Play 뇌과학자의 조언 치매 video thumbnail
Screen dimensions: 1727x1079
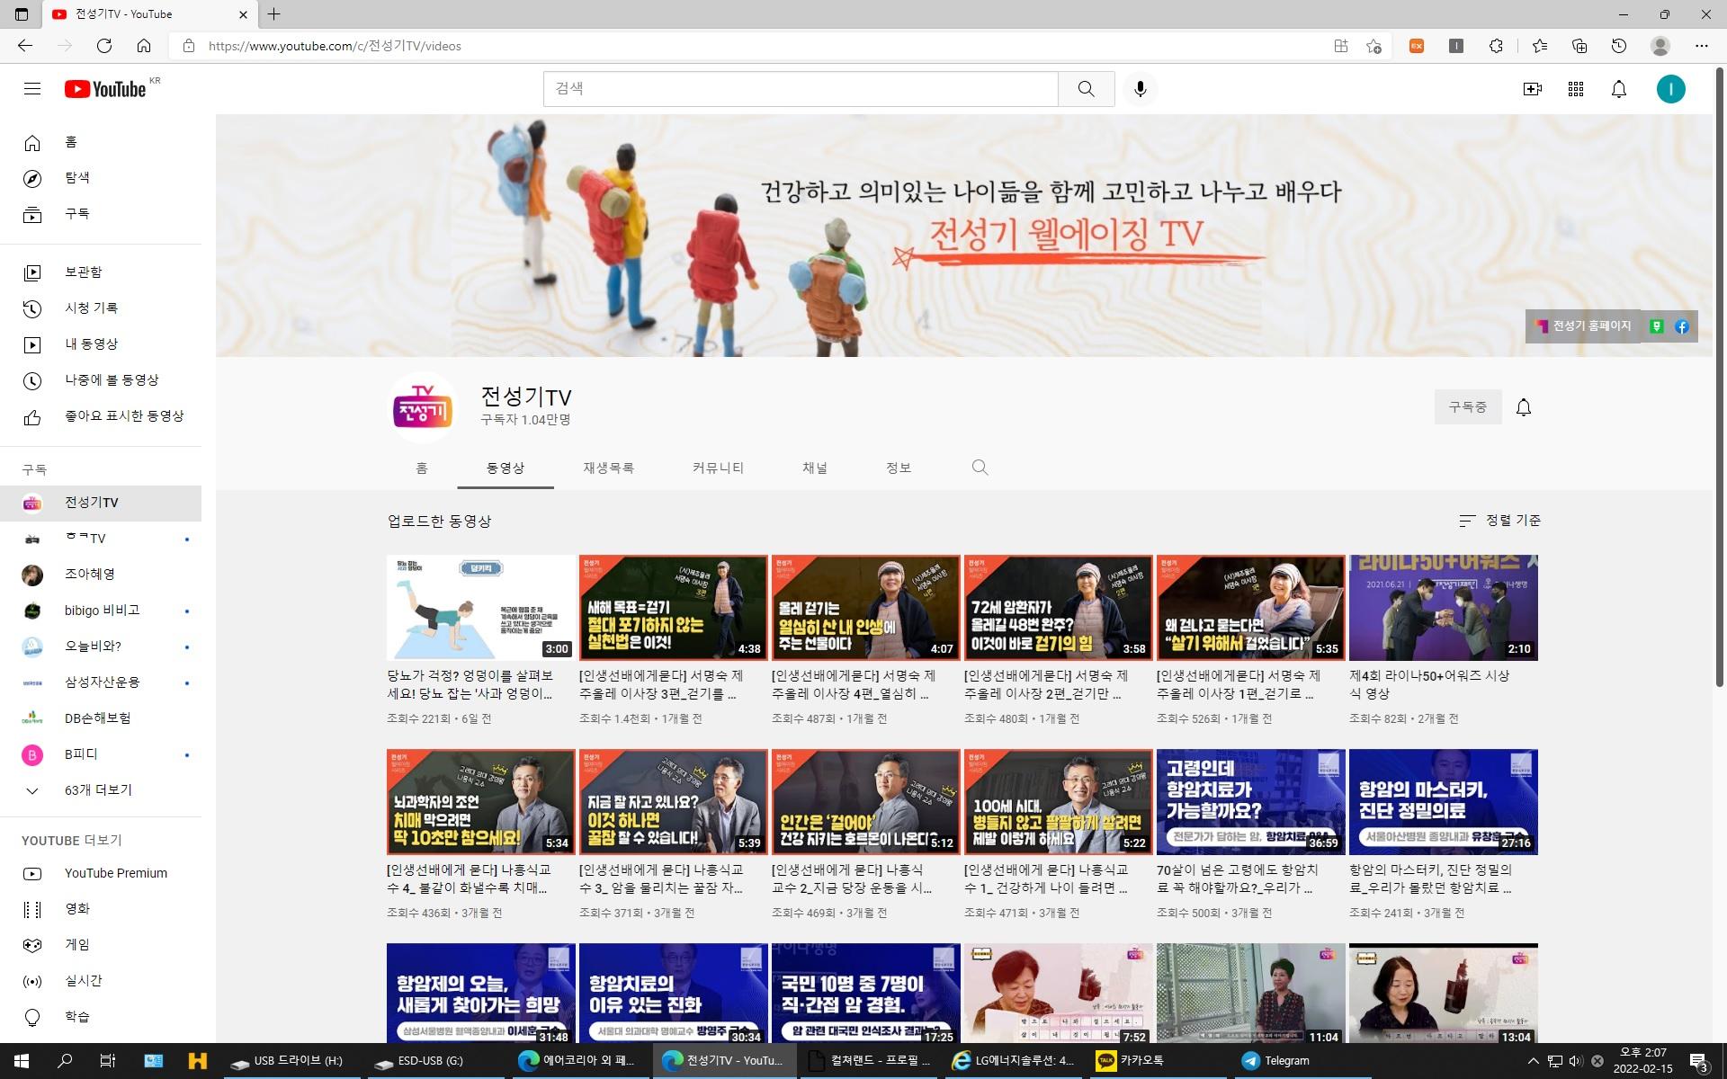point(481,802)
